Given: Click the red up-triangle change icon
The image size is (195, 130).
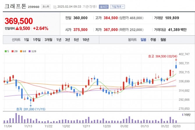Looking at the screenshot, I should pos(17,28).
